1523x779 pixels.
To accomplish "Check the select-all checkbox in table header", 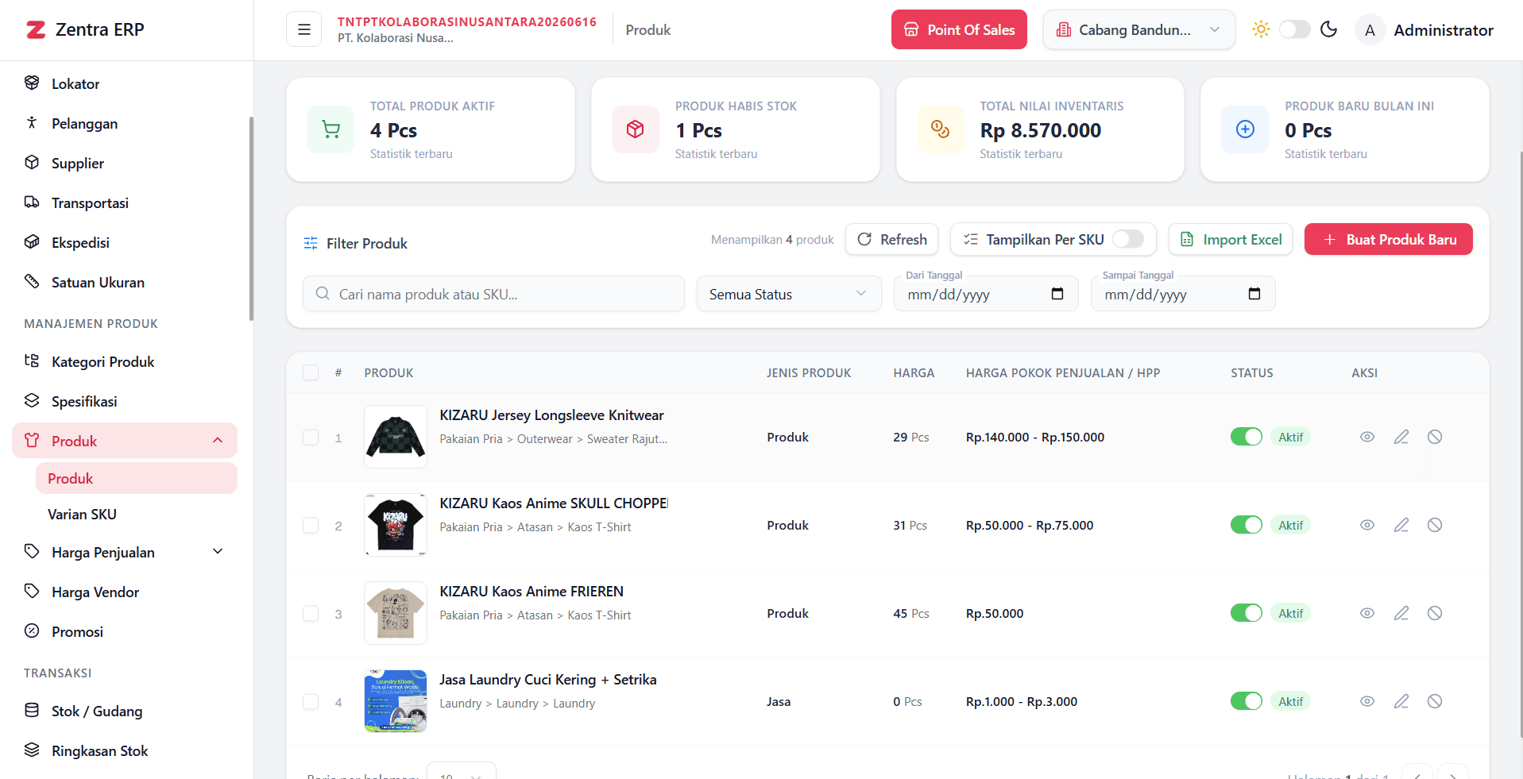I will (x=311, y=372).
